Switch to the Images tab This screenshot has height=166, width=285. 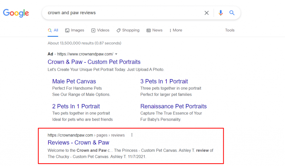75,30
